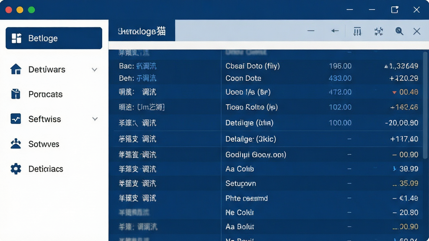Click the amount +420.29
429x241 pixels.
pyautogui.click(x=403, y=78)
